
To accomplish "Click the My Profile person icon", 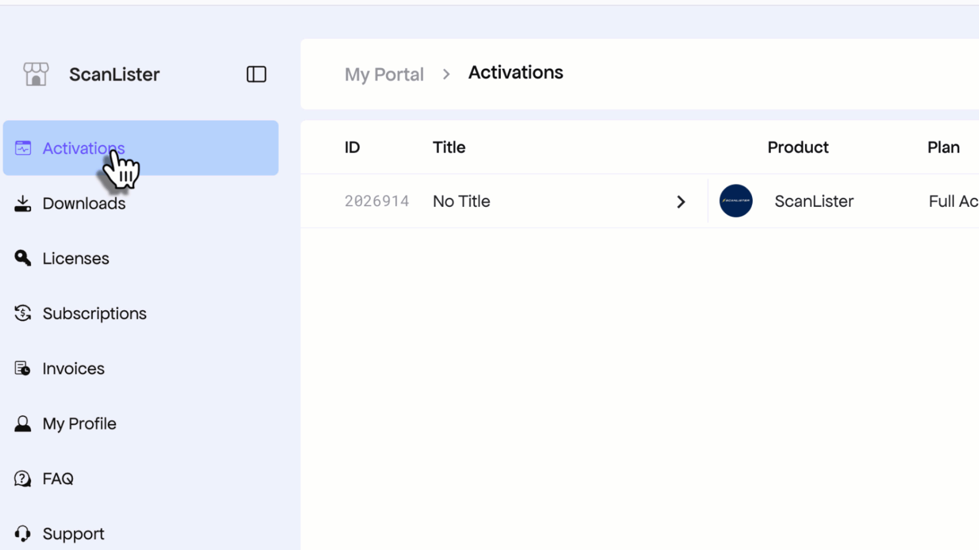I will (23, 423).
